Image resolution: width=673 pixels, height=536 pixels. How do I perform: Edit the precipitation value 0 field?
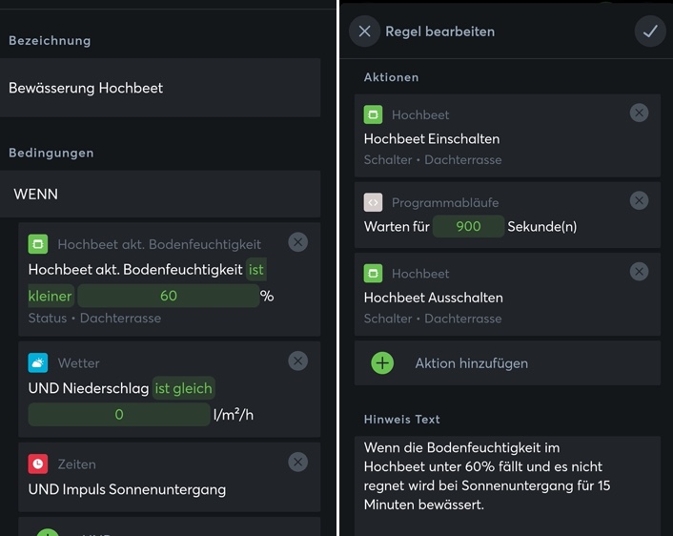click(x=119, y=414)
